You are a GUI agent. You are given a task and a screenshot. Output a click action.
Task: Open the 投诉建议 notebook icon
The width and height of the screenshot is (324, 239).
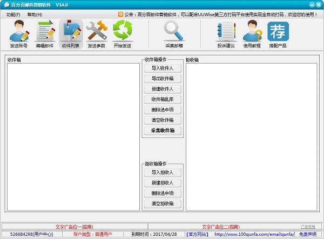[x=226, y=34]
